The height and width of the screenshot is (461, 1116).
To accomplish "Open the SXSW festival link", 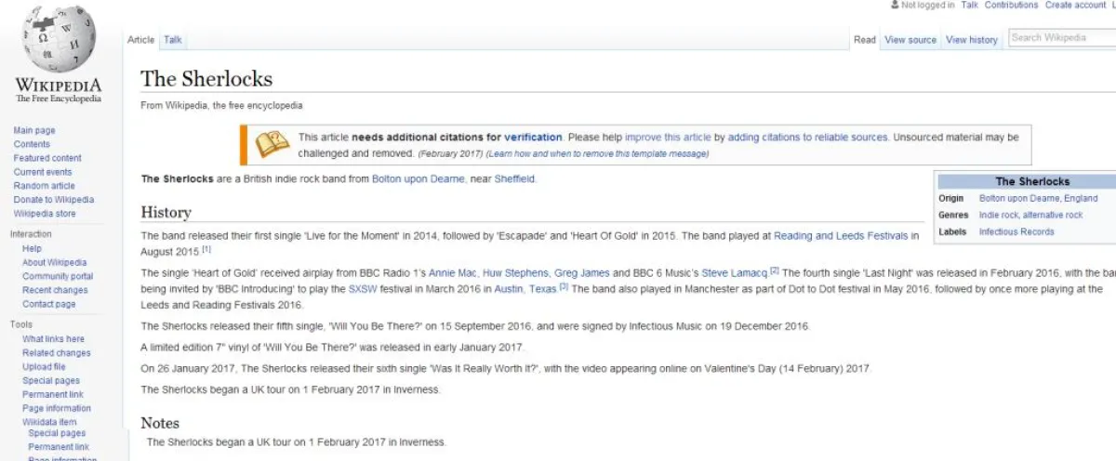I will (x=363, y=289).
